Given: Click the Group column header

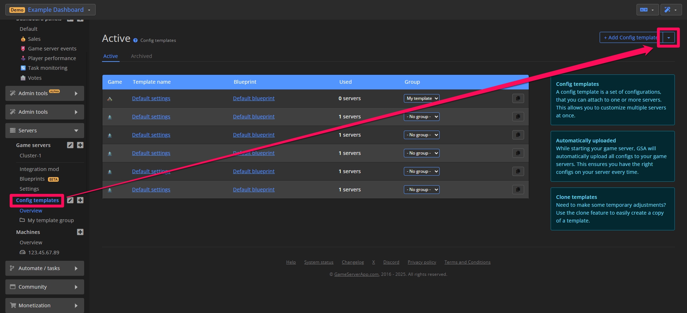Looking at the screenshot, I should [x=412, y=82].
